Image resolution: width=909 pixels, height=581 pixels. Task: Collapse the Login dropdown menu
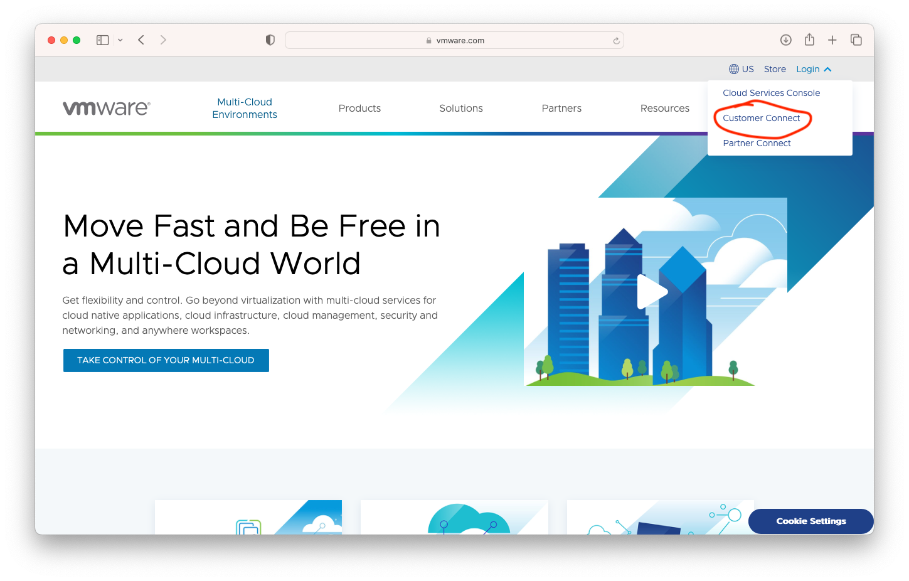[814, 69]
